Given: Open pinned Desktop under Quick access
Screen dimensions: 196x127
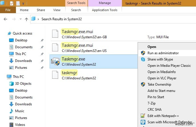Looking at the screenshot, I should [x=21, y=40].
